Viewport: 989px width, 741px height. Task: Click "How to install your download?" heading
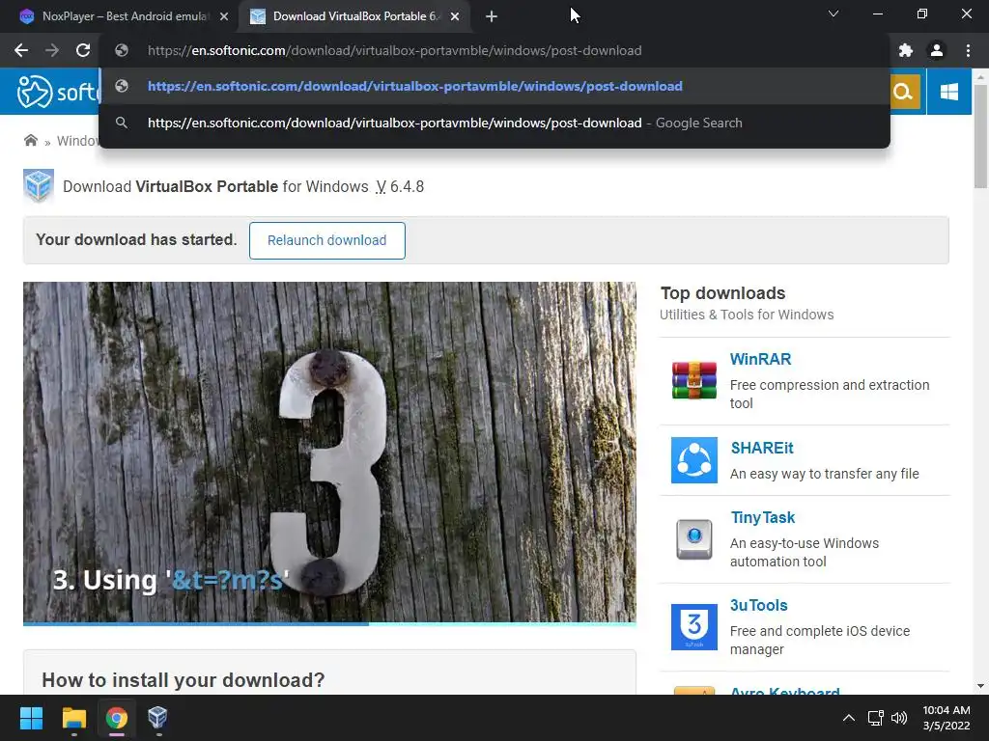coord(183,680)
